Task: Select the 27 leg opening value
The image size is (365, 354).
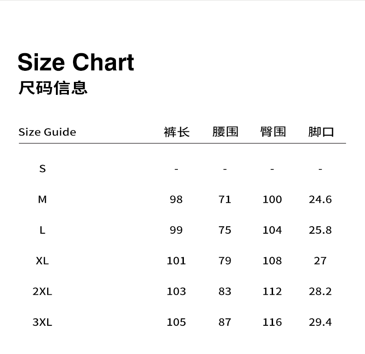Action: pos(320,261)
